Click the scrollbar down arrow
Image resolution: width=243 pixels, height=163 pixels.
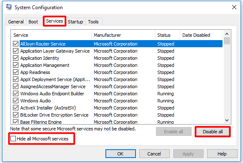tap(227, 120)
